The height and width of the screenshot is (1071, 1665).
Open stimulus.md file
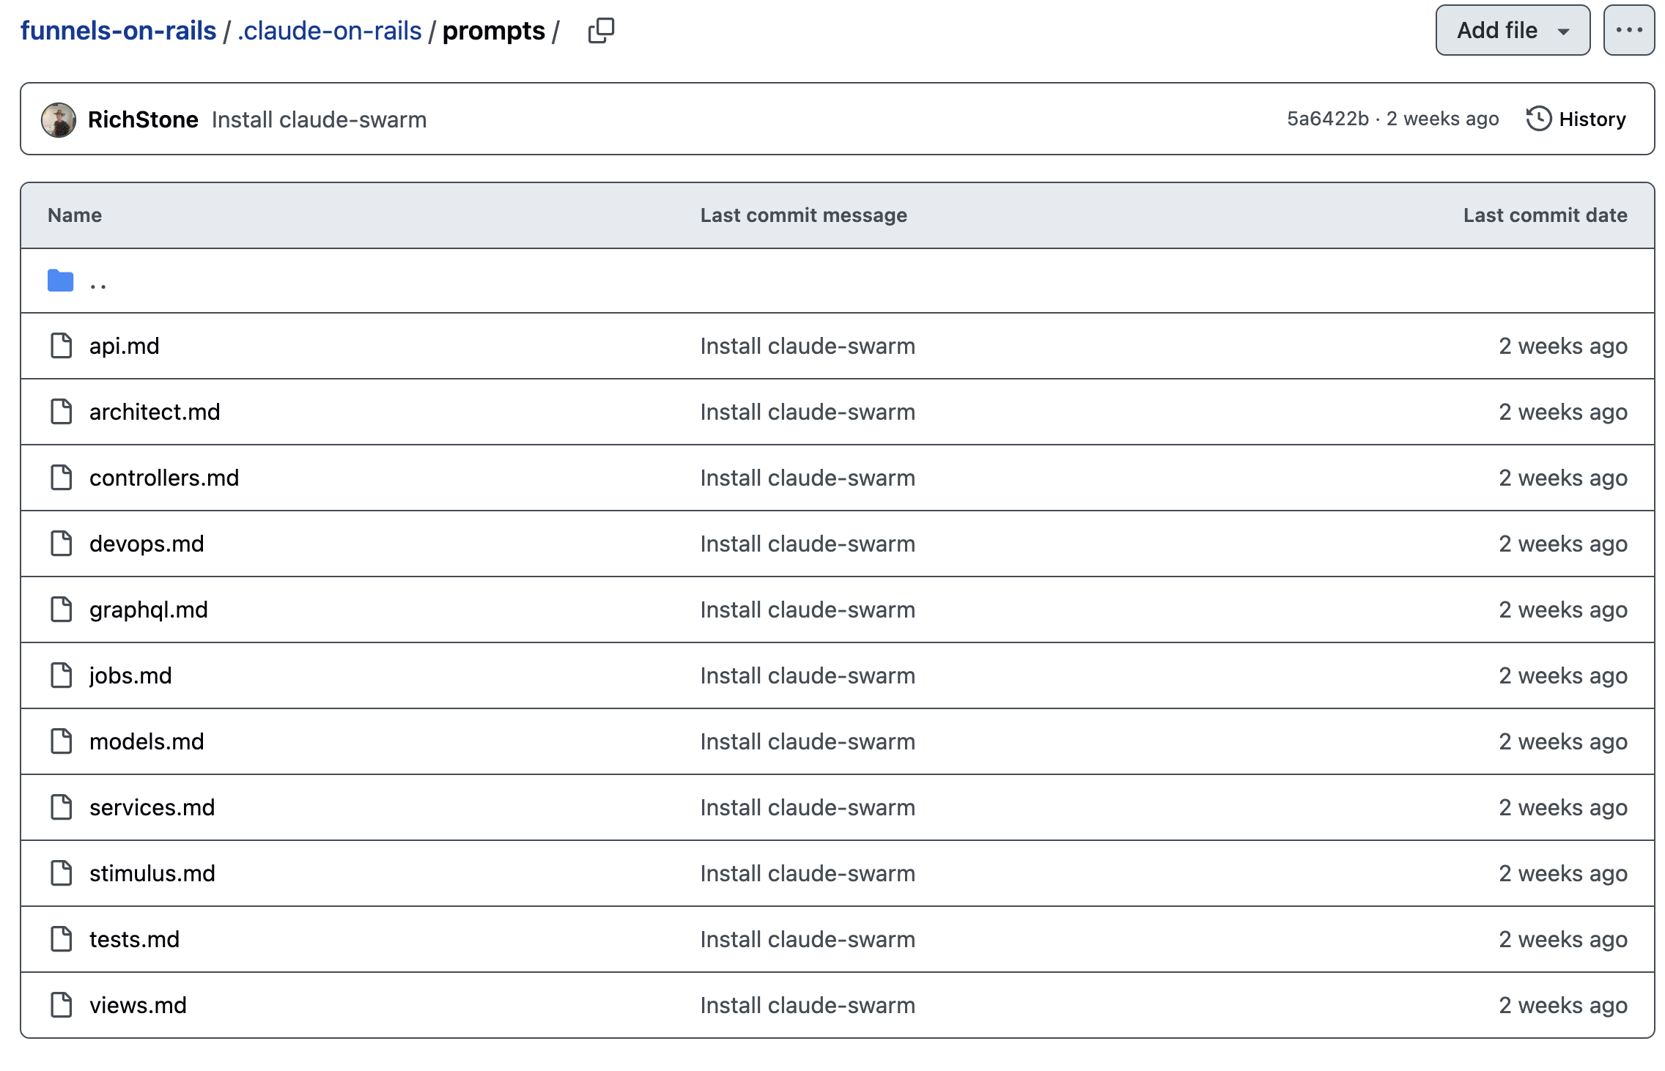[x=152, y=873]
